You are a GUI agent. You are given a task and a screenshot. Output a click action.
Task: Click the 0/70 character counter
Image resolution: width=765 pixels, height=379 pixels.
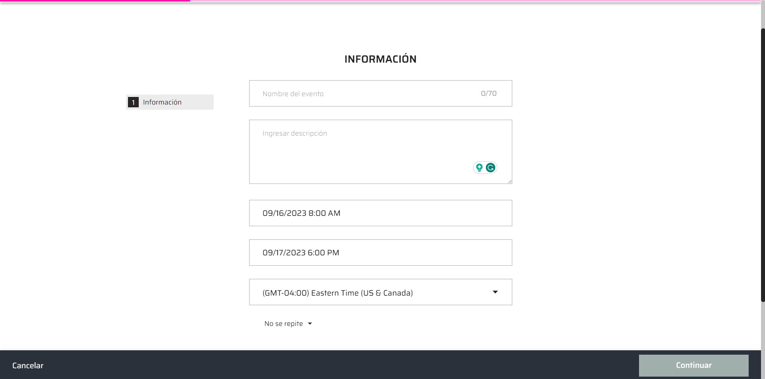coord(489,93)
